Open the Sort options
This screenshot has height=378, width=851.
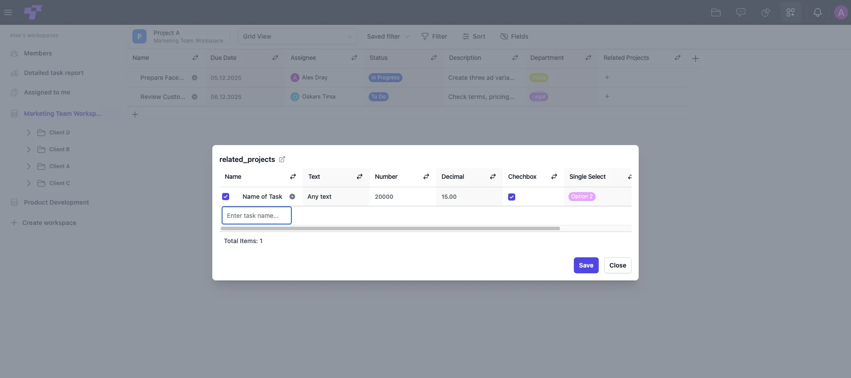point(473,36)
